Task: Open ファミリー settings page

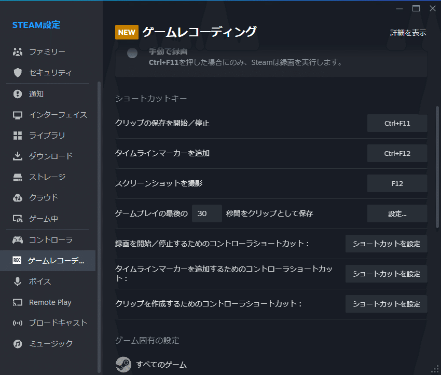Action: [48, 52]
